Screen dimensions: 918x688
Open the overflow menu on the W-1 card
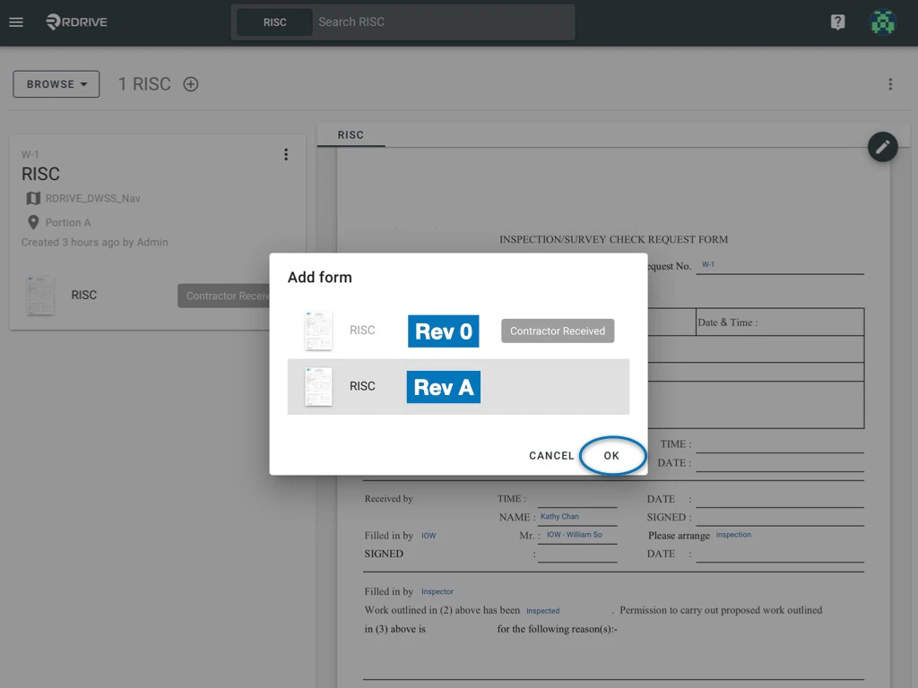(286, 154)
